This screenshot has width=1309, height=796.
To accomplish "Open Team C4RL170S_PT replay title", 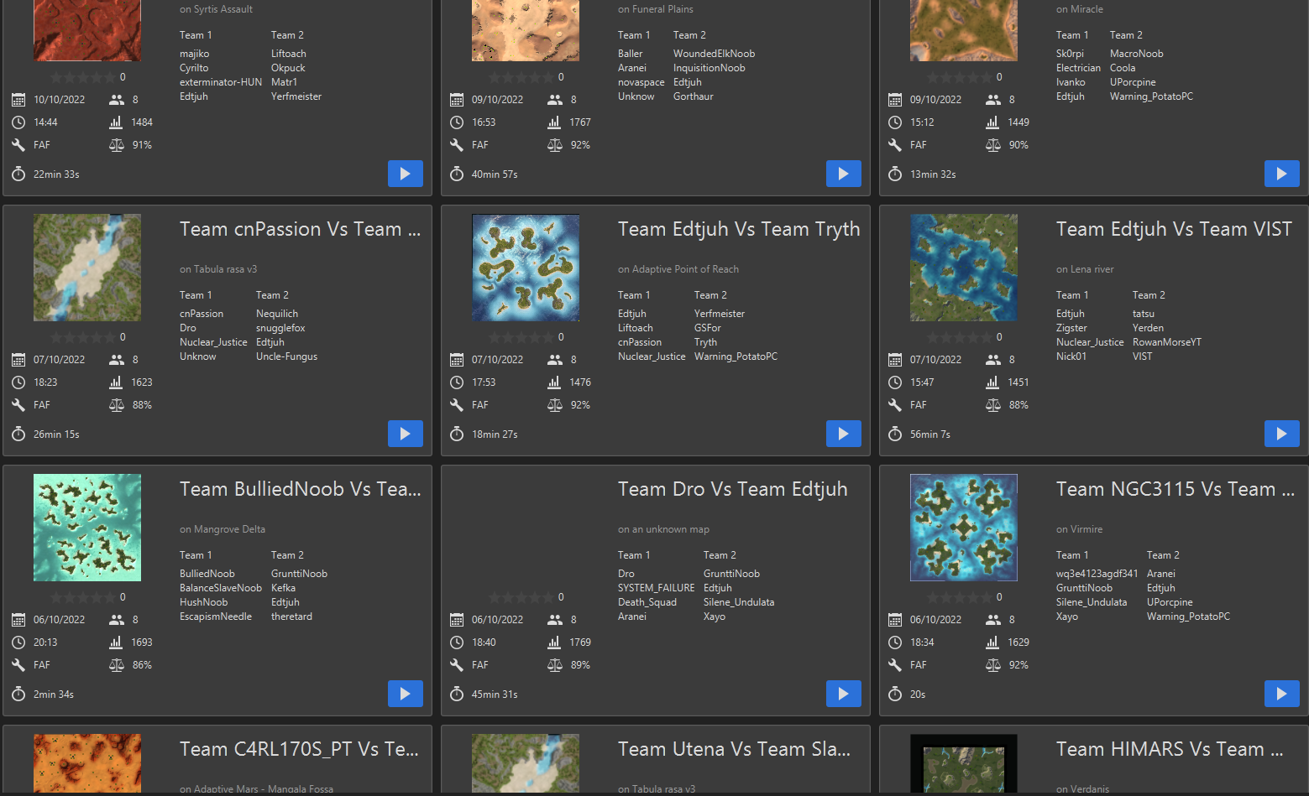I will tap(299, 749).
